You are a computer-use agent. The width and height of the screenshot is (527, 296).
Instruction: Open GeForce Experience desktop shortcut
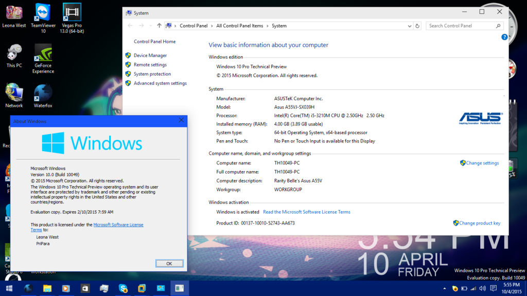point(43,59)
